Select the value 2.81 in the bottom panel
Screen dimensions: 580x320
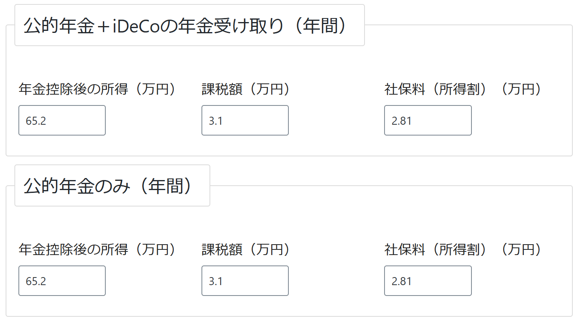coord(428,281)
